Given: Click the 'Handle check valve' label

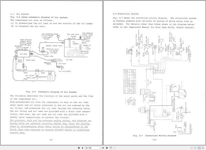Looking at the screenshot, I should pyautogui.click(x=54, y=46).
